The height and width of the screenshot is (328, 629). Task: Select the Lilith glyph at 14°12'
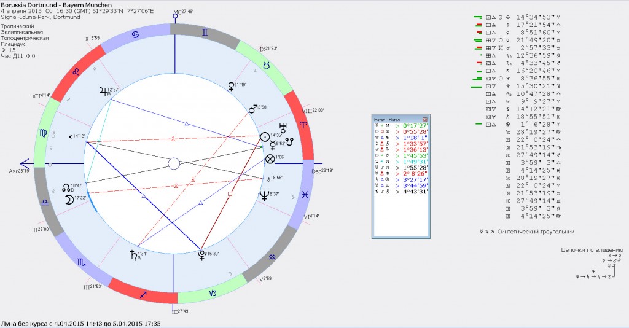click(x=72, y=137)
